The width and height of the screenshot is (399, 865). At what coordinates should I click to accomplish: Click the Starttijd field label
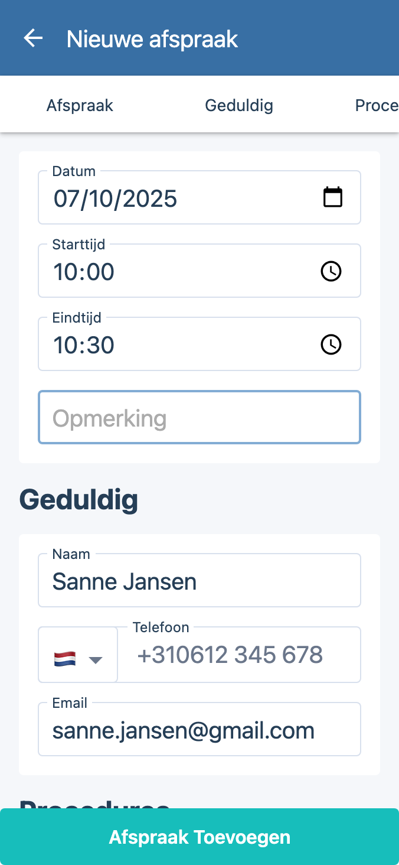click(x=79, y=245)
